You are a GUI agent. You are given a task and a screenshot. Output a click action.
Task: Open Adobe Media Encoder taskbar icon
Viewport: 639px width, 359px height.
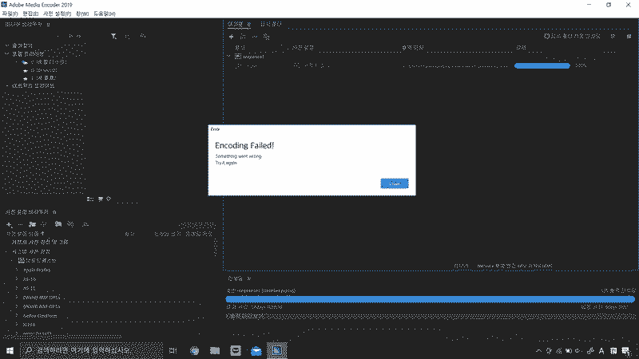[274, 350]
